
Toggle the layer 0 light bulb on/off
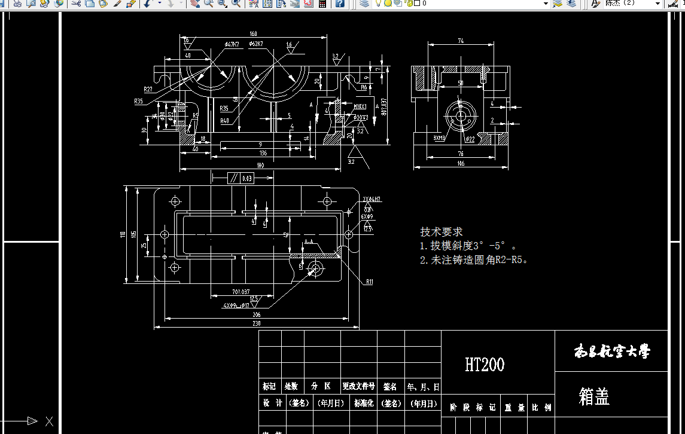coord(377,4)
